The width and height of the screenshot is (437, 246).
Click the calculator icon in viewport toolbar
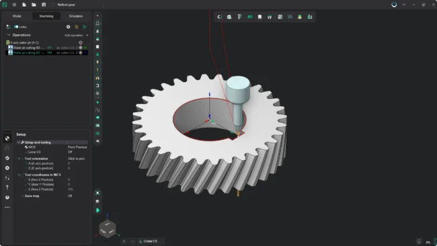(280, 17)
